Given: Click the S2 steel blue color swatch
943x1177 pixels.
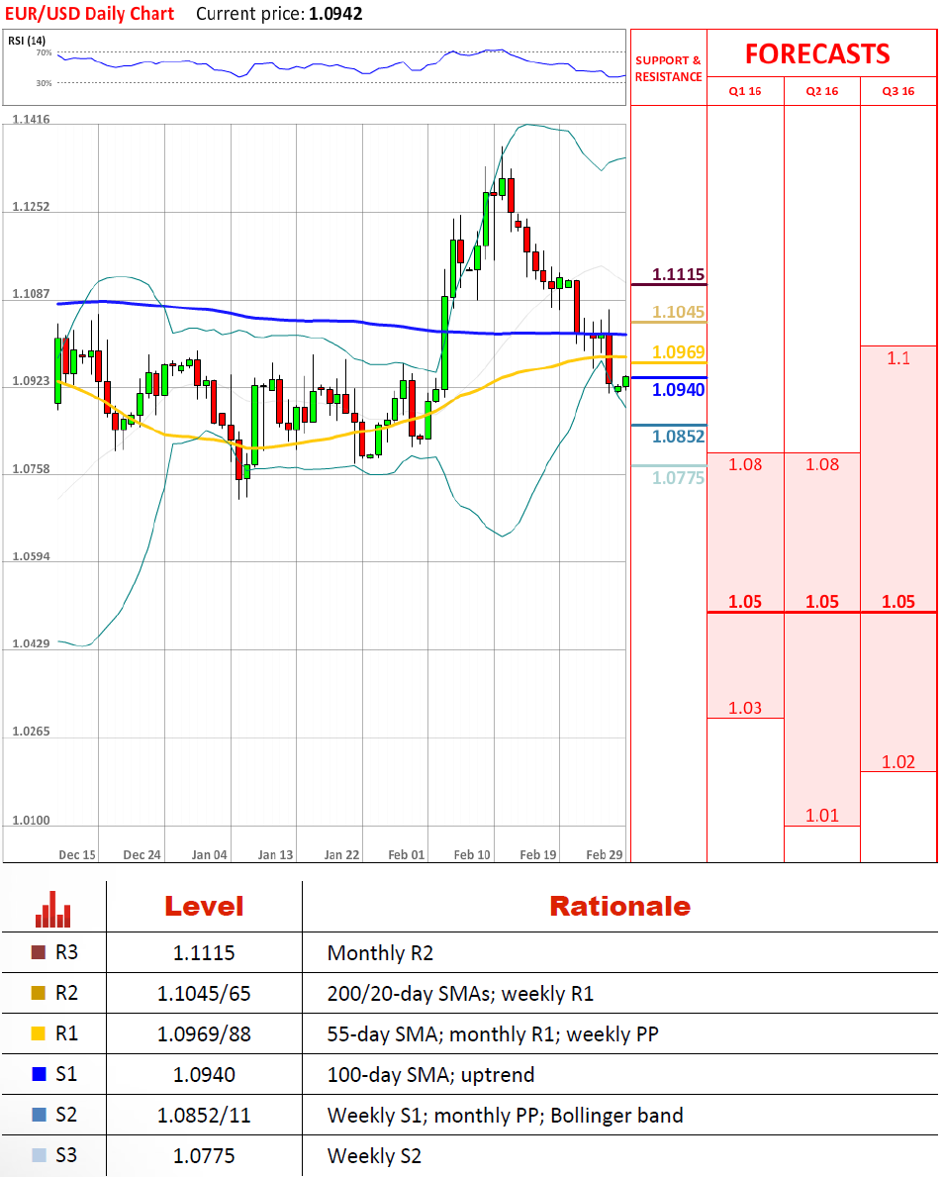Looking at the screenshot, I should [39, 1115].
